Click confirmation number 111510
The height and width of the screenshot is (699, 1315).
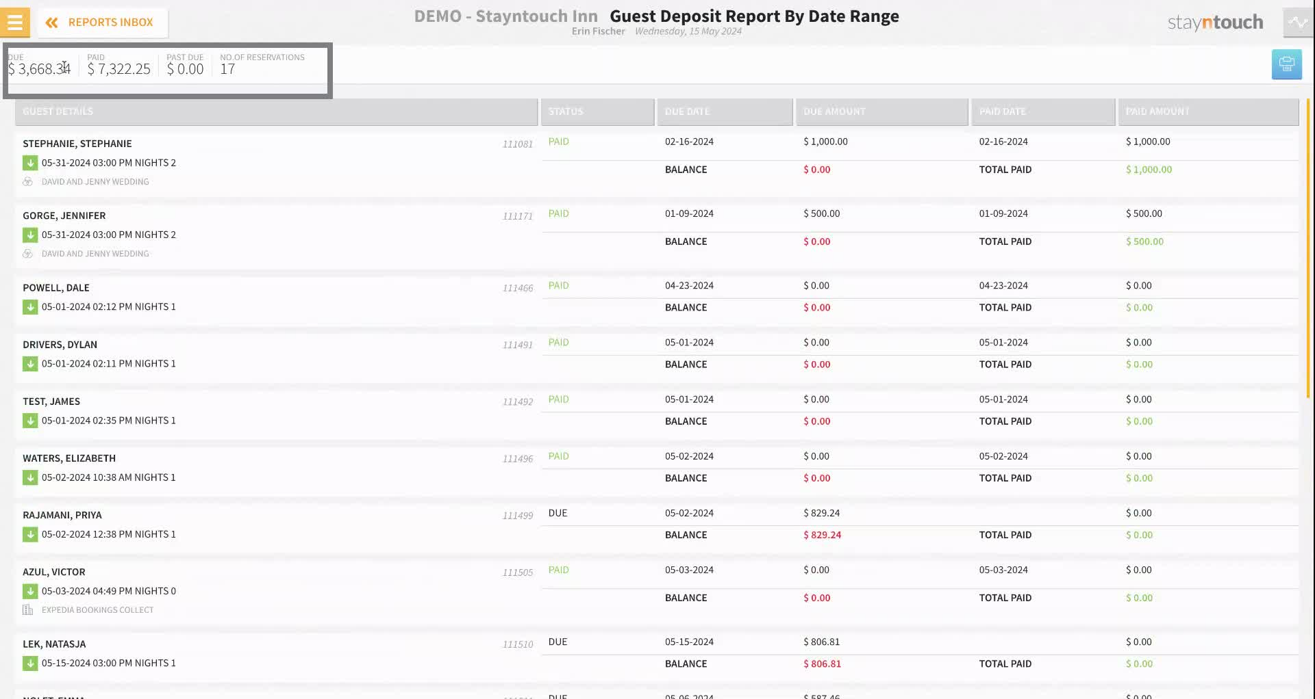coord(518,645)
